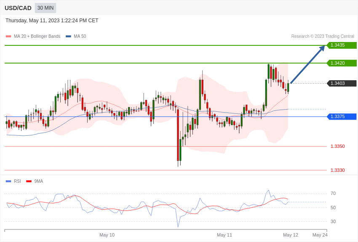The height and width of the screenshot is (242, 358).
Task: Click the 1.3403 current price label
Action: point(342,83)
